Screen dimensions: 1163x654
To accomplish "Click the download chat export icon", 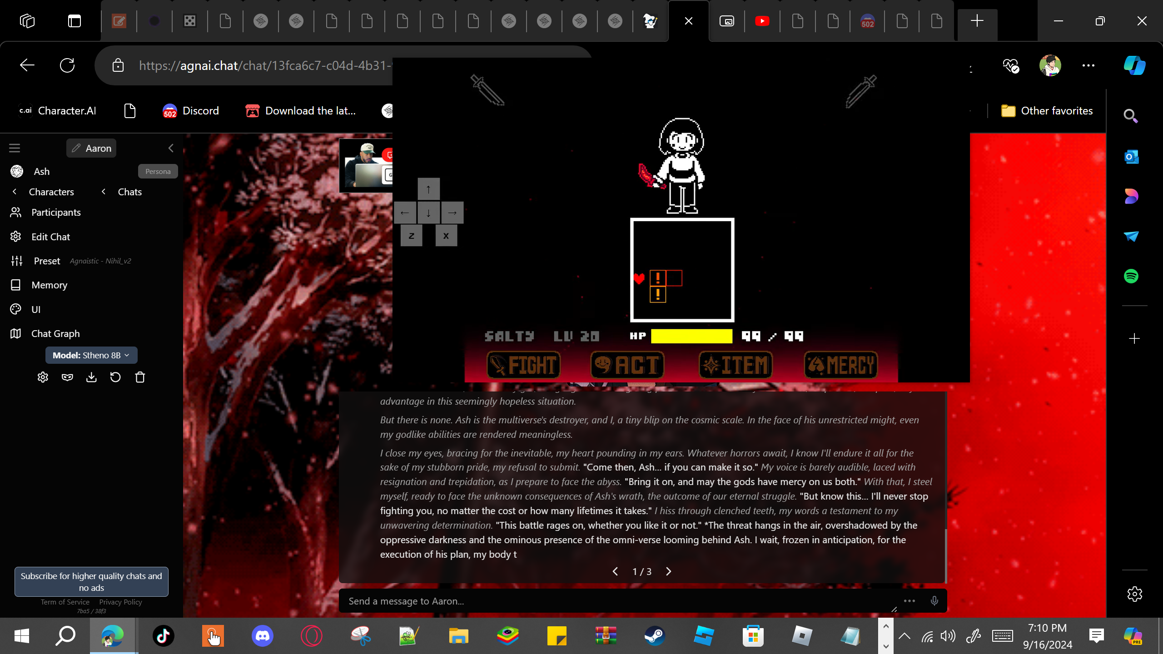I will pyautogui.click(x=91, y=377).
